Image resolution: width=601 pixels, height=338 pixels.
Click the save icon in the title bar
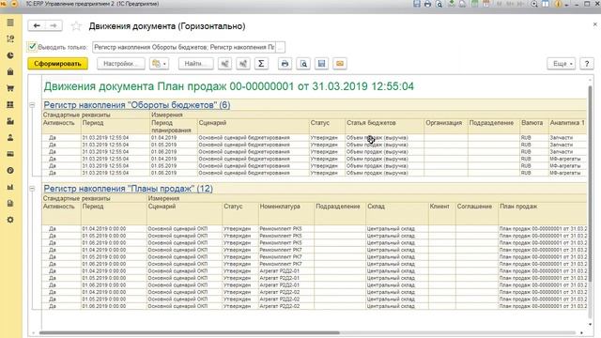point(417,4)
